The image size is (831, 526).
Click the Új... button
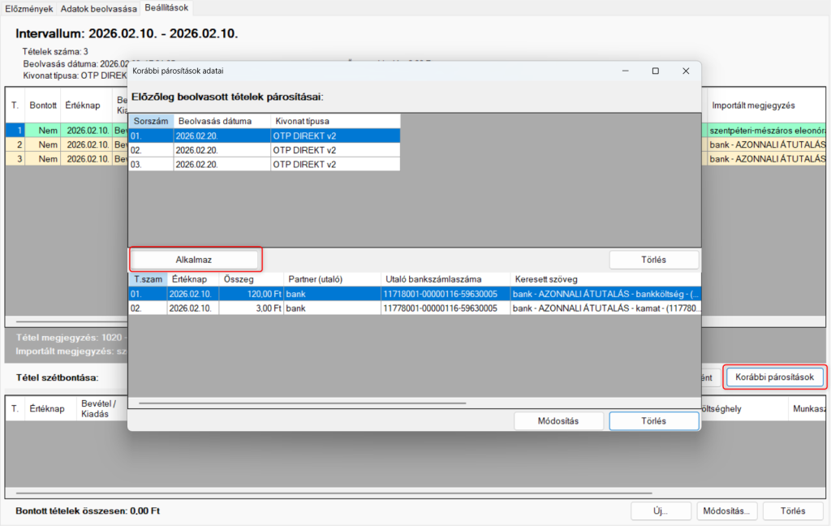pyautogui.click(x=660, y=511)
